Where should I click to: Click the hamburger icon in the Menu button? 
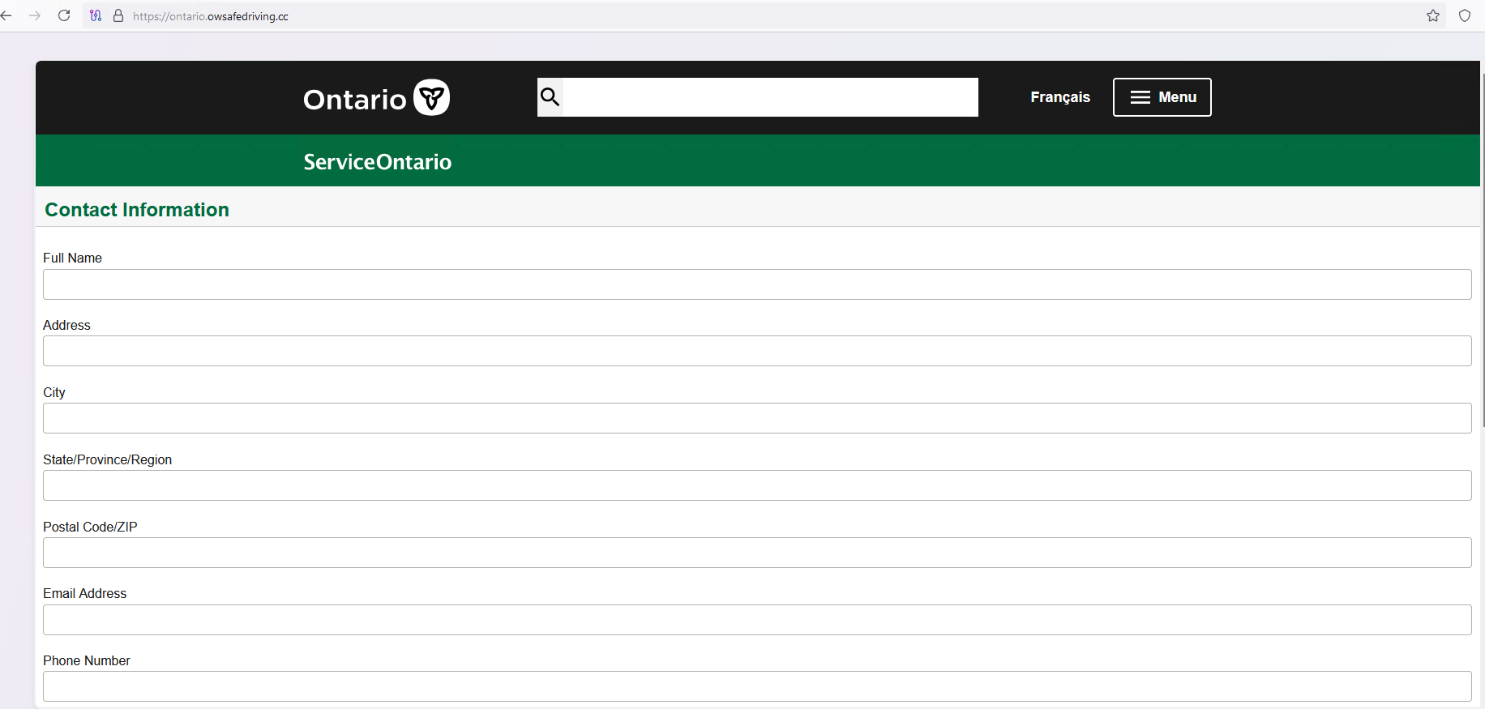1140,97
